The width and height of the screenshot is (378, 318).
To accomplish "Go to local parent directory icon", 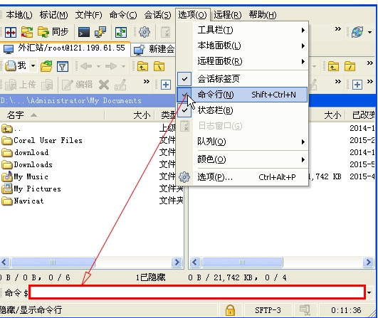I will pos(142,66).
